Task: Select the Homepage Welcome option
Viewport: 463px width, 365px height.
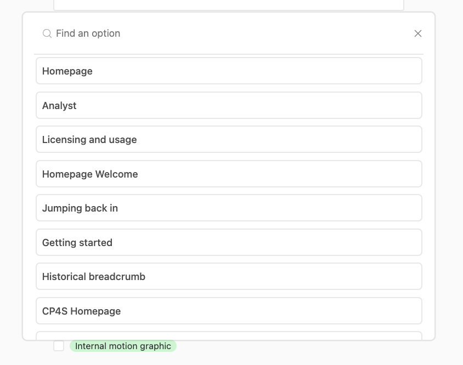Action: click(229, 174)
